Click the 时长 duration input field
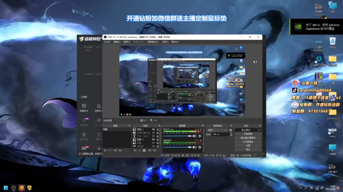 pyautogui.click(x=220, y=134)
